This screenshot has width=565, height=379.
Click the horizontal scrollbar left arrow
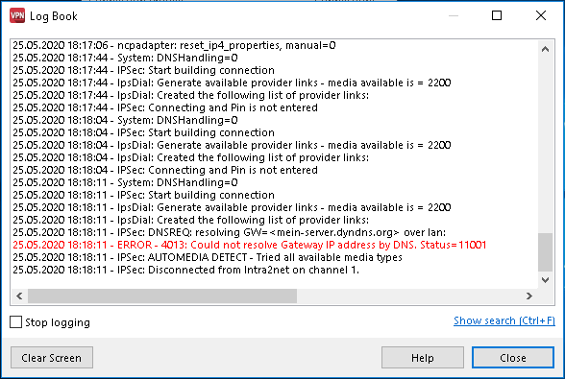click(19, 296)
